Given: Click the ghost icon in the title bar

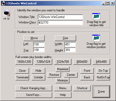Looking at the screenshot, I should coord(4,3).
